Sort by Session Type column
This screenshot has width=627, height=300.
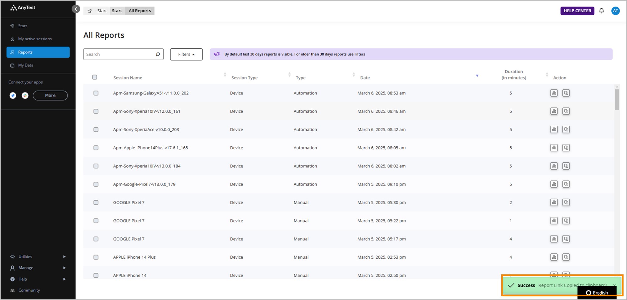click(289, 75)
